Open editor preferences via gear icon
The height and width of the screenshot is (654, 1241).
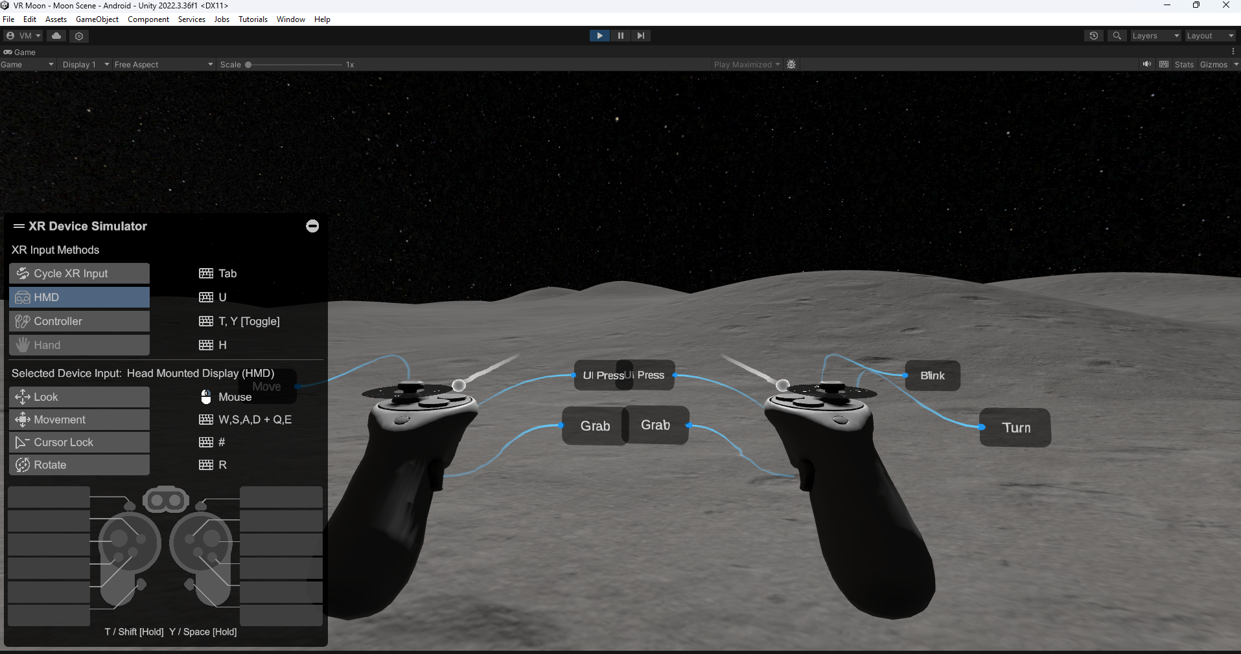(78, 36)
